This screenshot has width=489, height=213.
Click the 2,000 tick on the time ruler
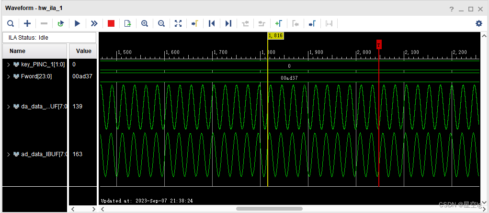[364, 52]
